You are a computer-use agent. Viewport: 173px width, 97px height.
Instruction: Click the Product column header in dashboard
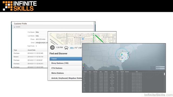85,72
